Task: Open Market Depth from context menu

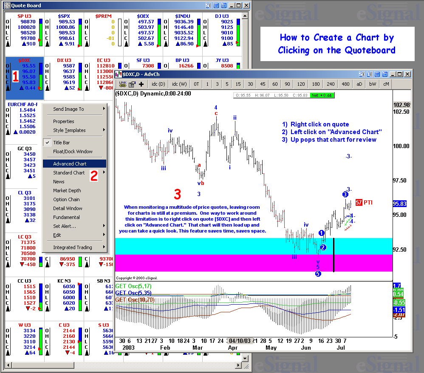Action: tap(74, 191)
